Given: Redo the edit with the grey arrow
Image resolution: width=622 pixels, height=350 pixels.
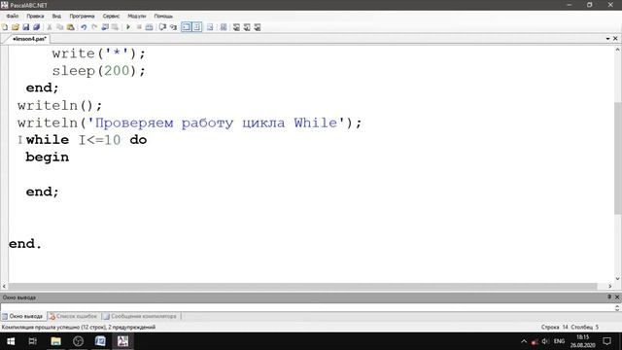Looking at the screenshot, I should pos(94,27).
